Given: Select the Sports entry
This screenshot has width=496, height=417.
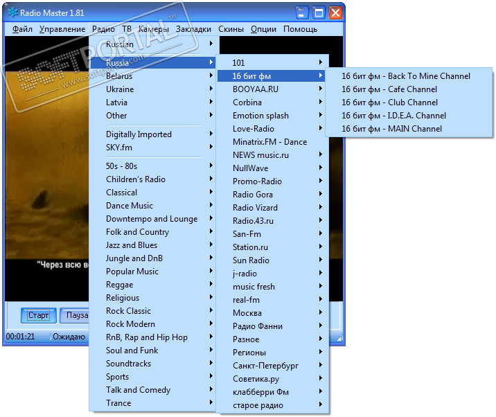Looking at the screenshot, I should point(153,377).
